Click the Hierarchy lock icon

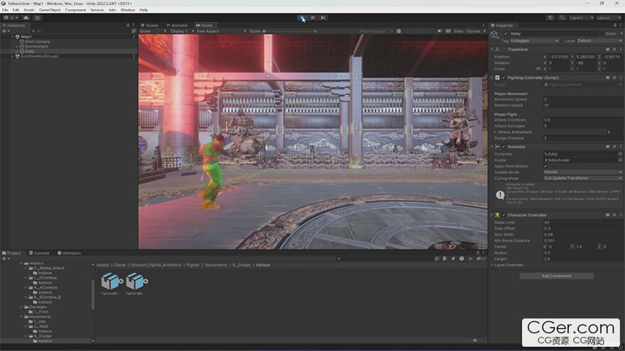(x=128, y=25)
